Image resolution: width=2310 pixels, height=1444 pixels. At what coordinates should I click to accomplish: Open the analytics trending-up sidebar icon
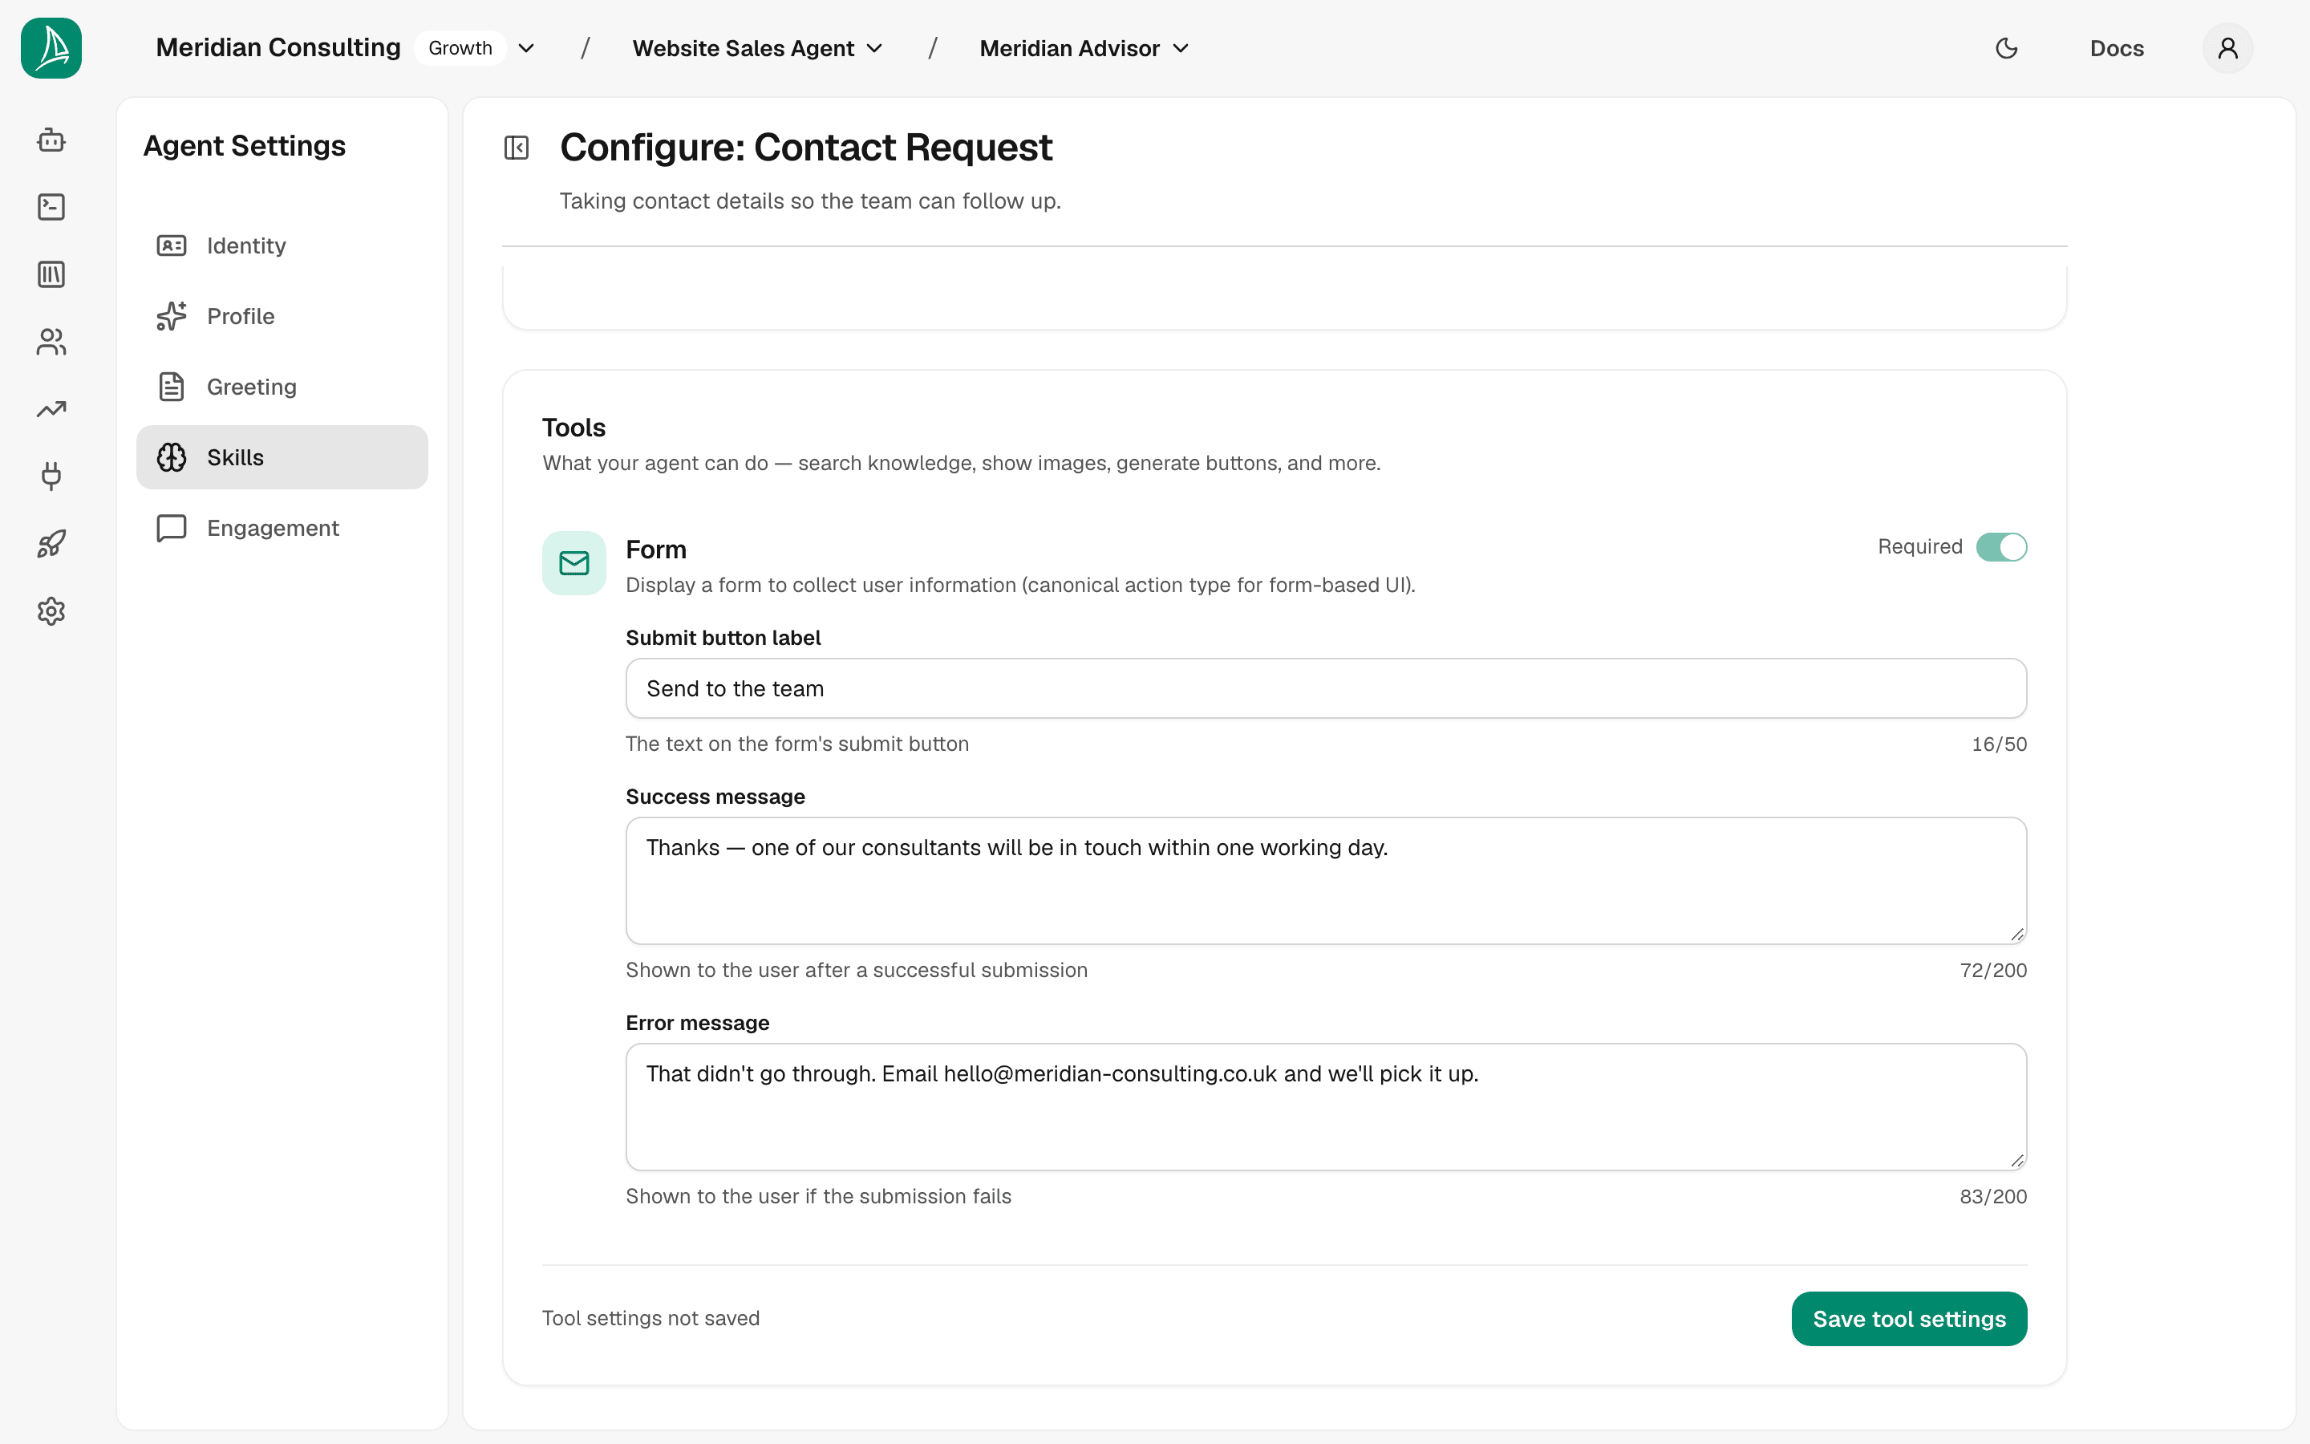click(51, 410)
